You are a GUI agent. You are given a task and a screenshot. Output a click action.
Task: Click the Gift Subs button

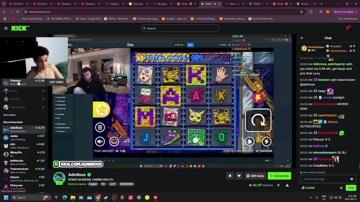click(255, 176)
